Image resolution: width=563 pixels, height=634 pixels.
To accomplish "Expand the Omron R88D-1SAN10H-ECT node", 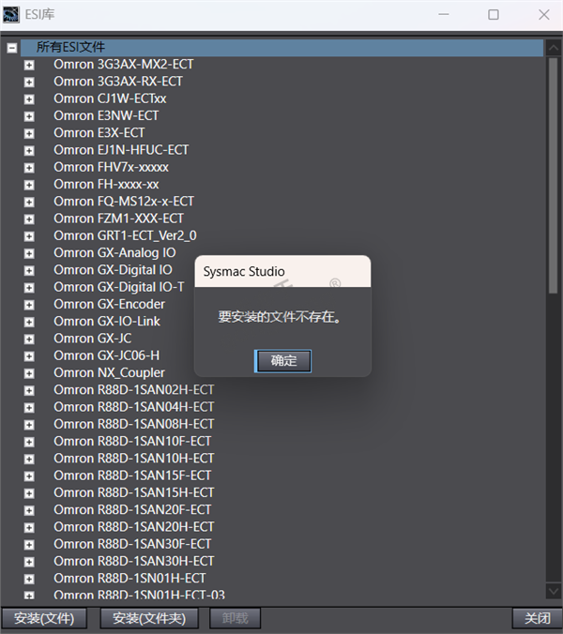I will (29, 459).
